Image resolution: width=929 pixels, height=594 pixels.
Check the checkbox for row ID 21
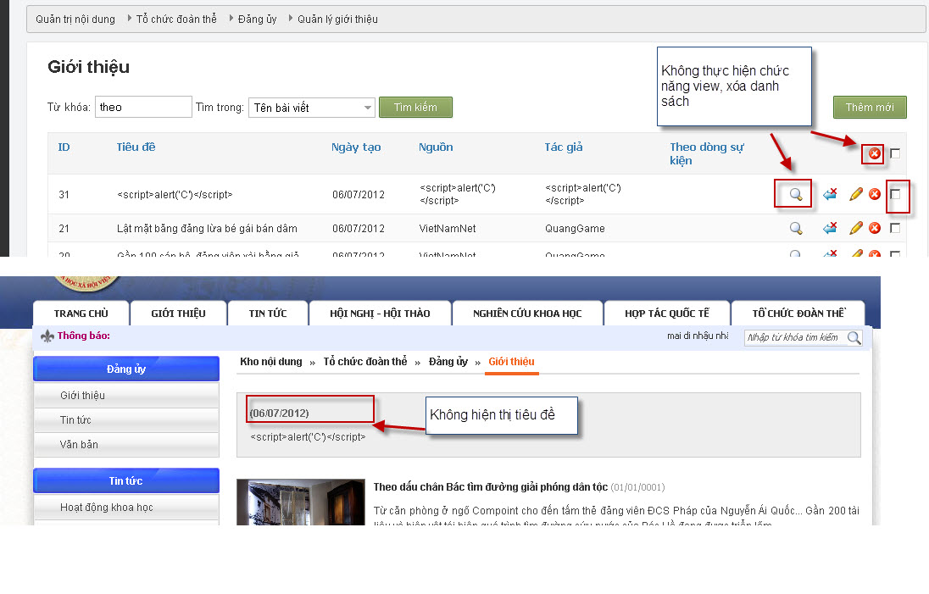(x=895, y=228)
